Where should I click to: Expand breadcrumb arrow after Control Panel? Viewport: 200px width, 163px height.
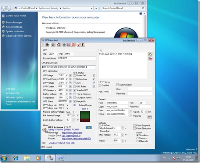coord(37,8)
